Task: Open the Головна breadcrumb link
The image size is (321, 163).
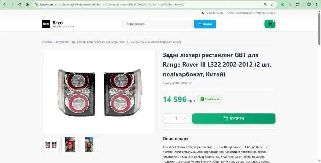Action: click(47, 42)
